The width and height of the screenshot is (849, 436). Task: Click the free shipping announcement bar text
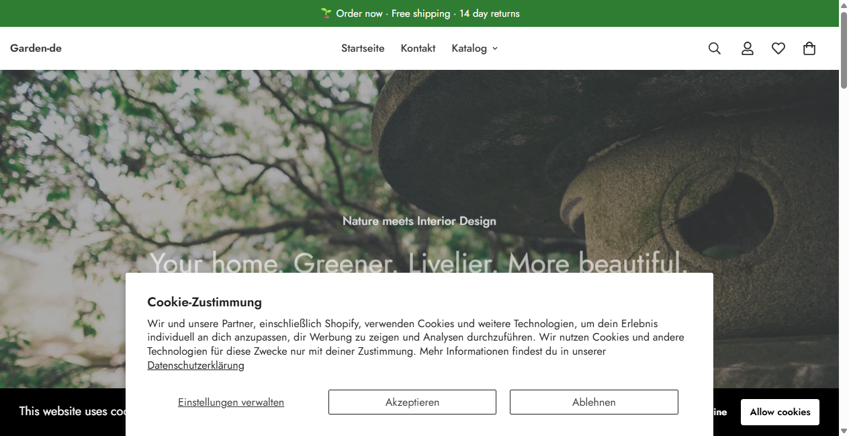pyautogui.click(x=420, y=13)
